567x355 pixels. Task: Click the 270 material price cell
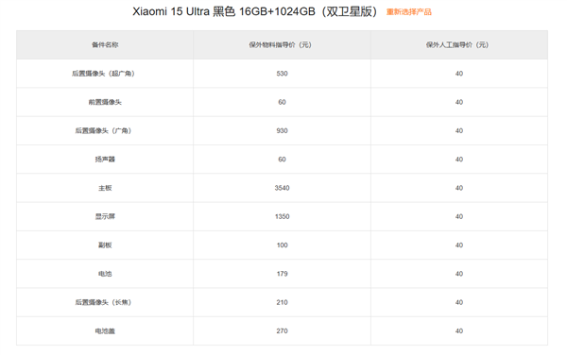(x=282, y=330)
